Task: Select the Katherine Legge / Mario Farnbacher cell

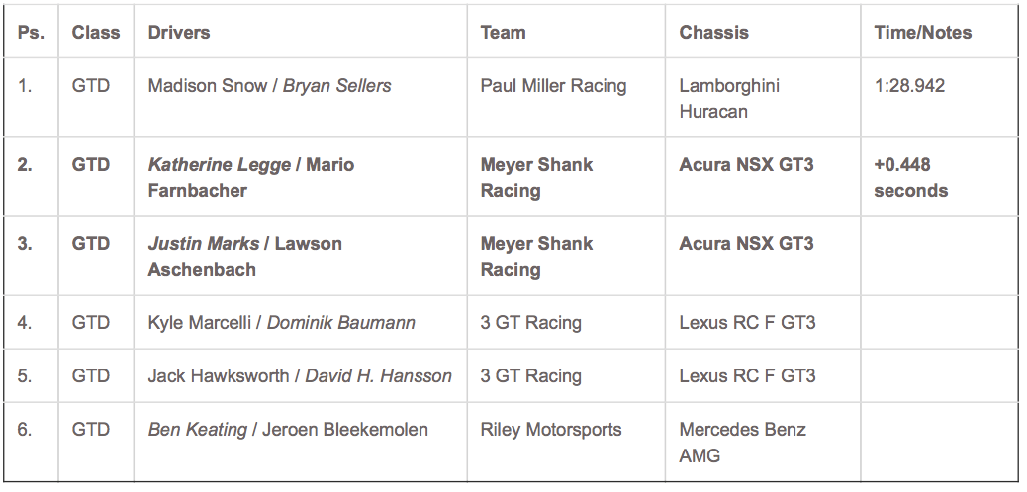Action: [251, 177]
